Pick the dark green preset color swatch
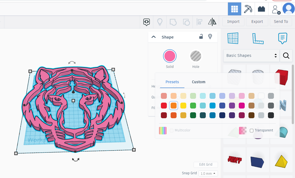 193,115
